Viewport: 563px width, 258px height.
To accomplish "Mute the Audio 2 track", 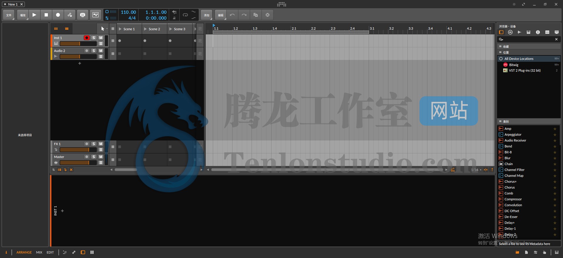I will point(101,51).
